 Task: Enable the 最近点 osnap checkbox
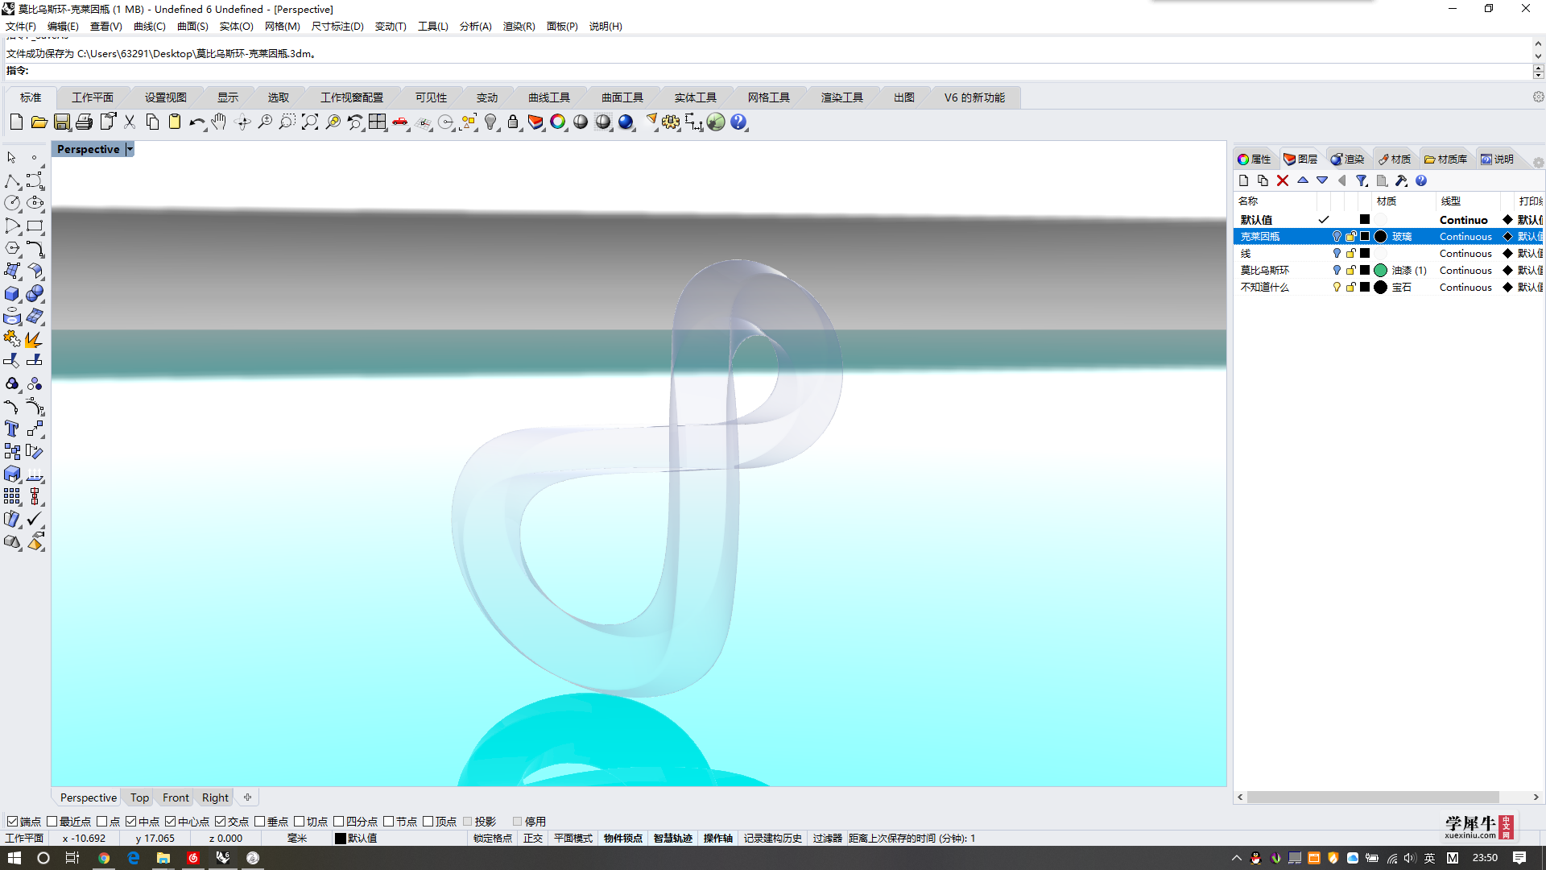pos(52,822)
